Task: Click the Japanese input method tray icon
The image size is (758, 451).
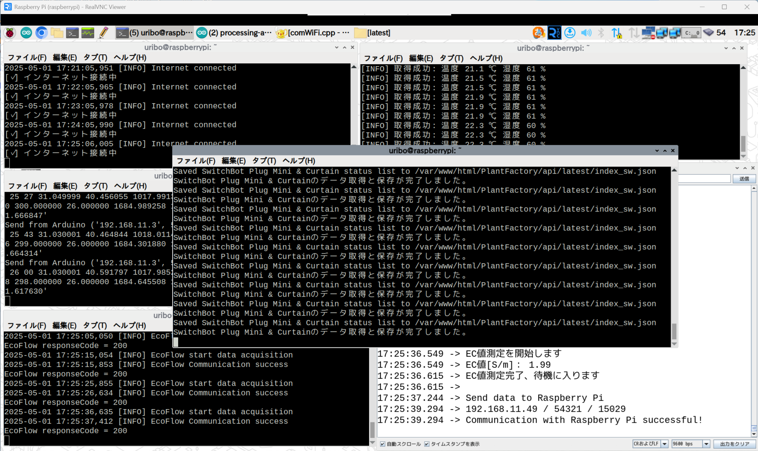Action: [539, 33]
